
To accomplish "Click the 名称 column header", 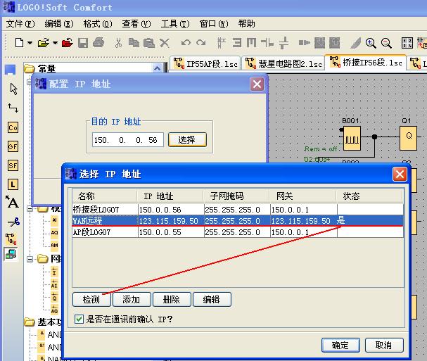I will 104,196.
